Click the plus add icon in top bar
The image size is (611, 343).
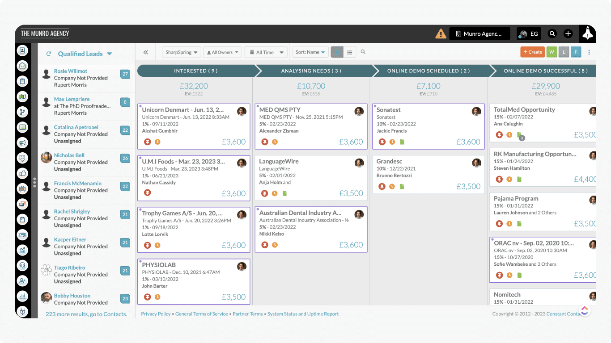tap(568, 33)
